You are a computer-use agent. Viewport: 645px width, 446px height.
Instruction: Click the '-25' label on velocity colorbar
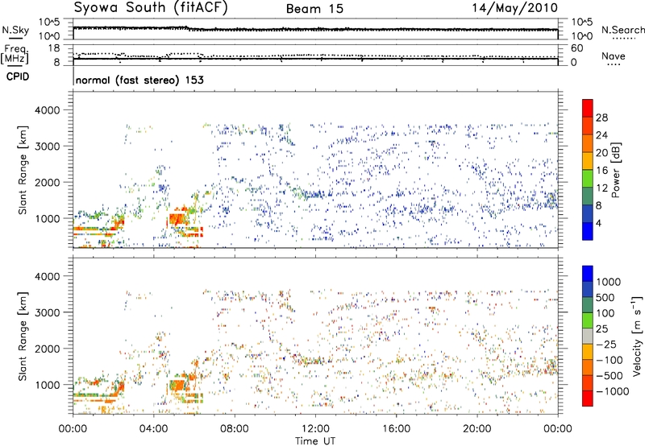(606, 345)
